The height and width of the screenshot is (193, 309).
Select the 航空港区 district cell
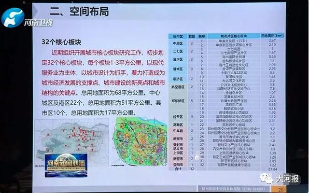click(178, 87)
